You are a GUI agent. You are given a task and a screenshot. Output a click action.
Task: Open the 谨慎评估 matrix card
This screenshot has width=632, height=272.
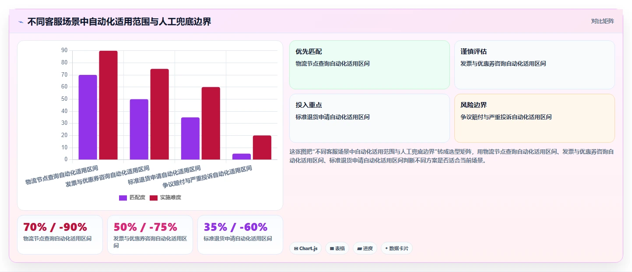tap(534, 65)
